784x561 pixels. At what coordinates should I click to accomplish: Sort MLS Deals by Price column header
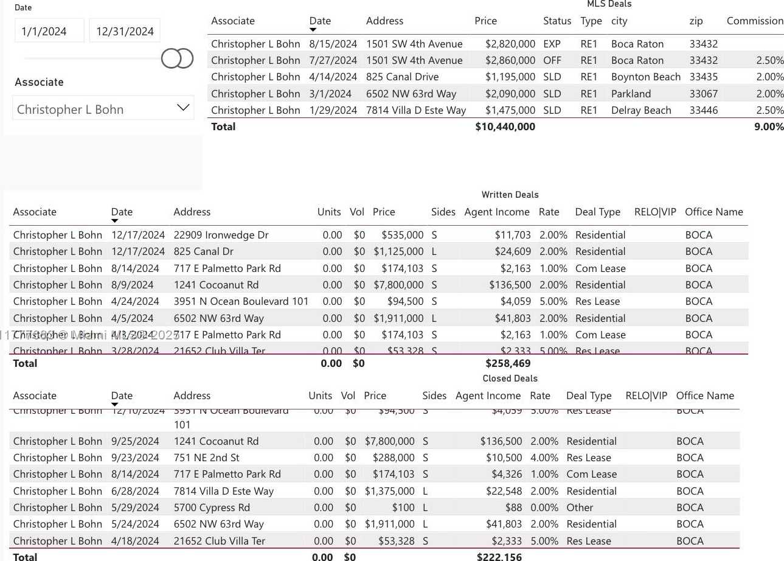486,21
